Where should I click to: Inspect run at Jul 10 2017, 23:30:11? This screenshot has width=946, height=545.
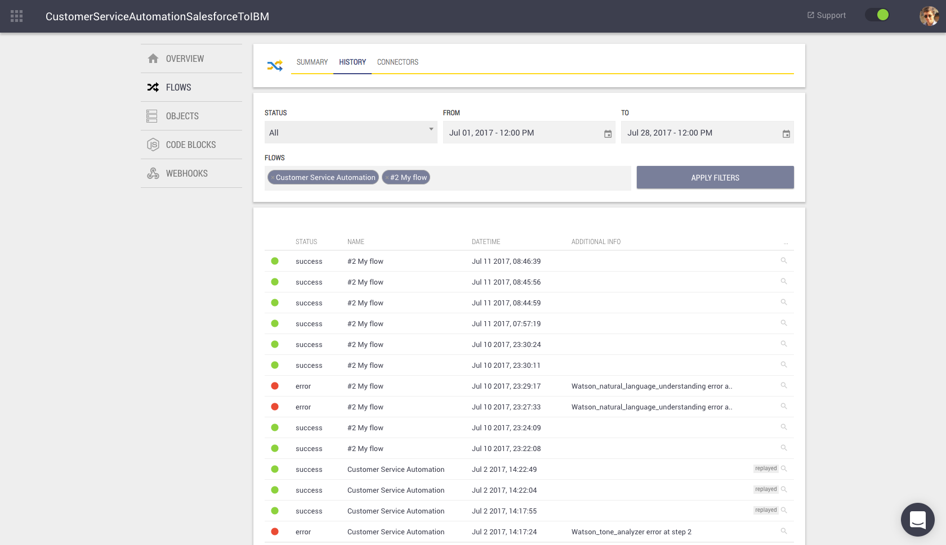(784, 364)
